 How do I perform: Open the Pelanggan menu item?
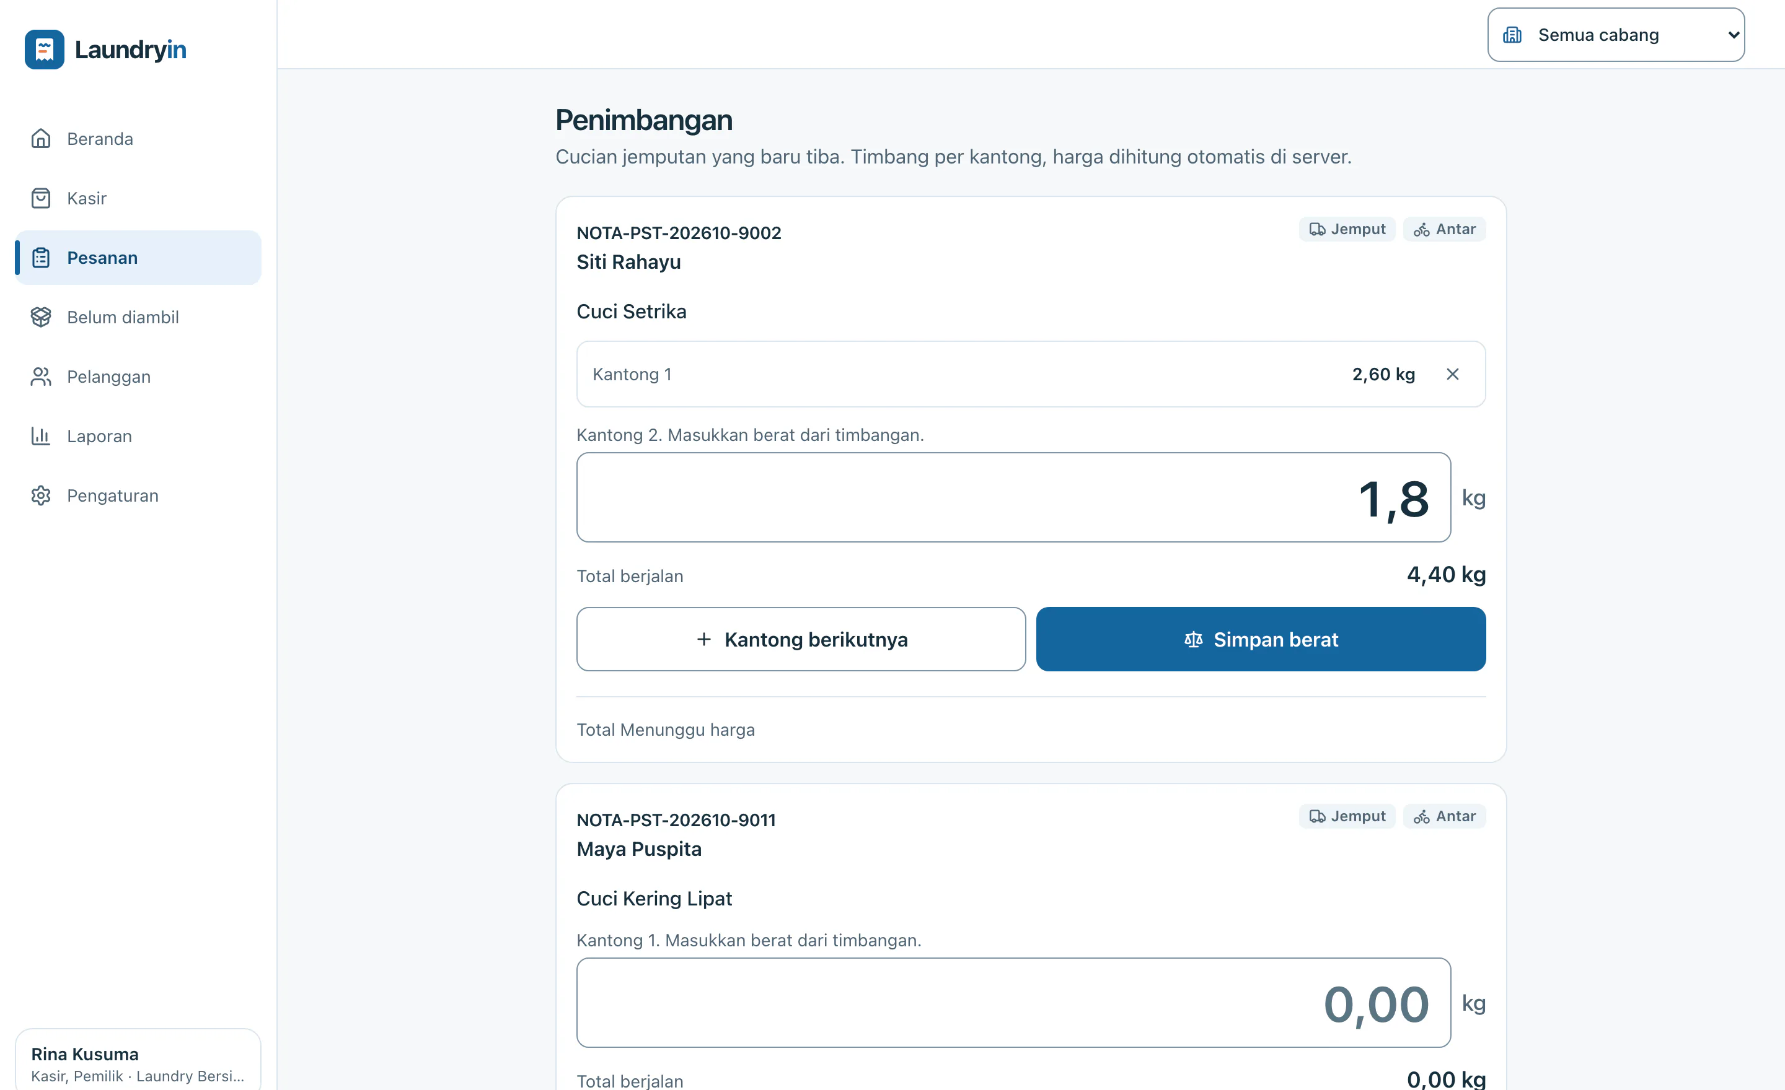(x=138, y=377)
